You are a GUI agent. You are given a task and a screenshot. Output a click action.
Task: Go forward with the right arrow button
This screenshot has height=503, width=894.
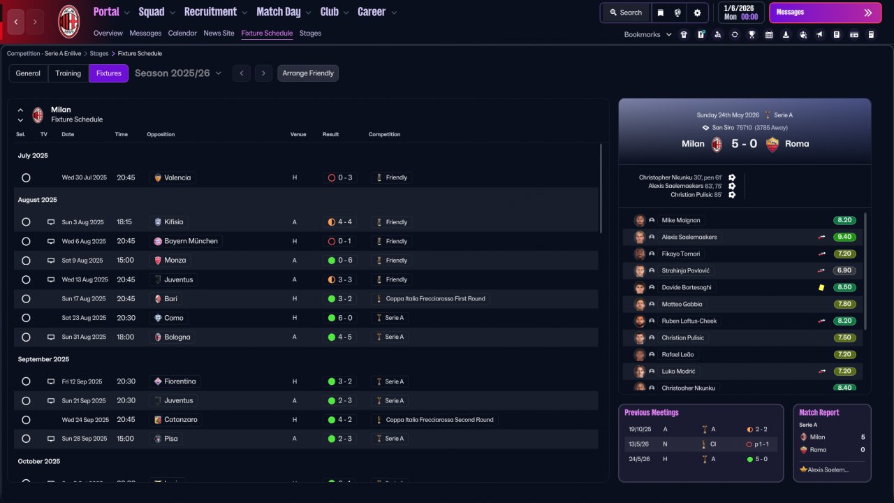[35, 22]
